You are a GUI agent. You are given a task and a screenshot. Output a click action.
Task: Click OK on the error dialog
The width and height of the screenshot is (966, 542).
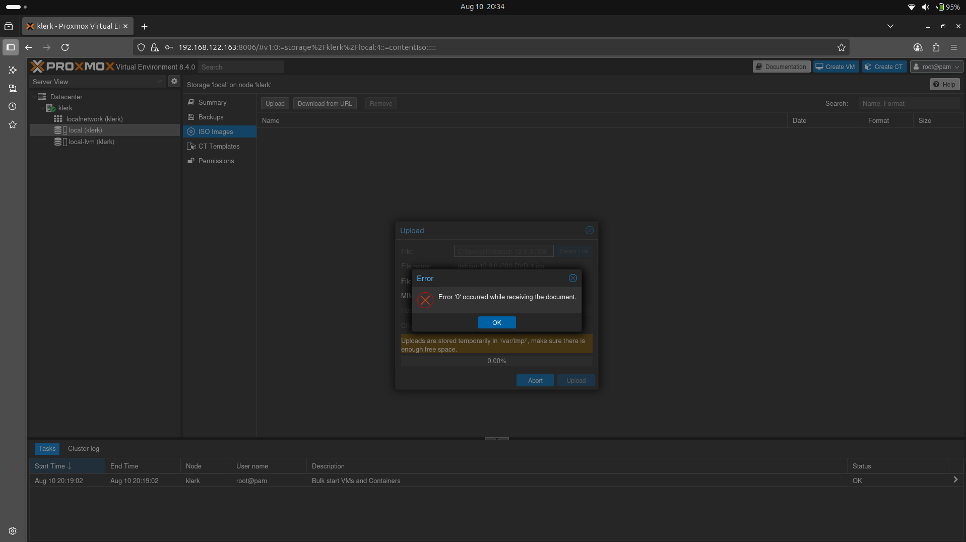pos(497,322)
